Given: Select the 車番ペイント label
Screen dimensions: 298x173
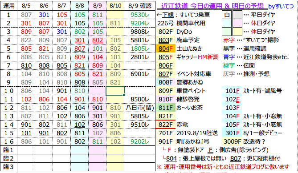Looking at the screenshot, I should [191, 91].
